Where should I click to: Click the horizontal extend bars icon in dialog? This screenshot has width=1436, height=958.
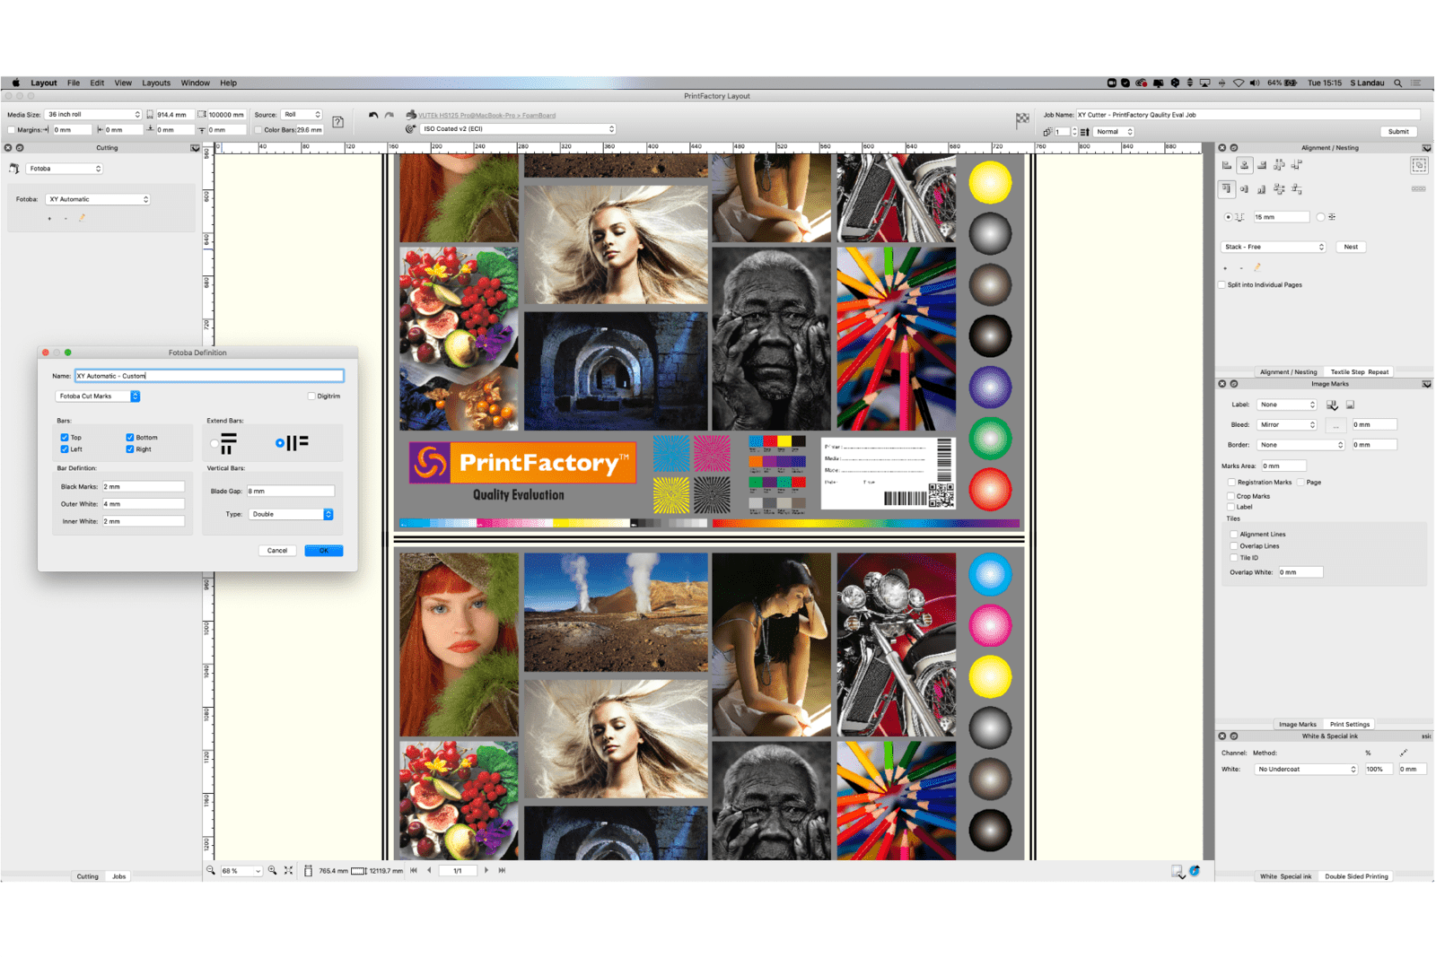coord(229,443)
